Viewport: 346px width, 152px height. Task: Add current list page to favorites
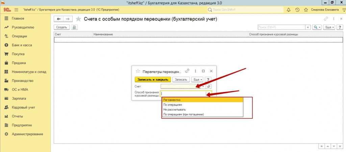click(x=78, y=19)
